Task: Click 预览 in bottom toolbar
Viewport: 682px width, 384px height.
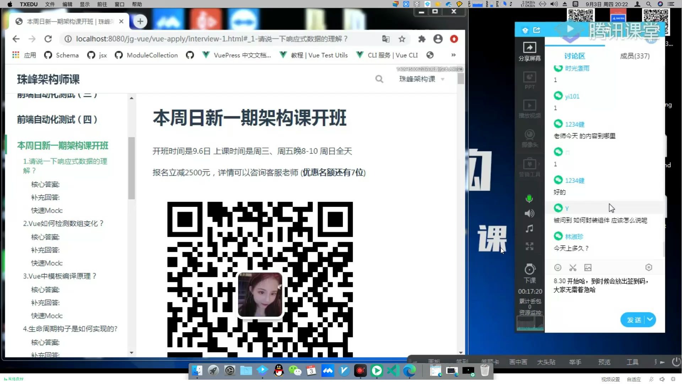Action: point(604,362)
